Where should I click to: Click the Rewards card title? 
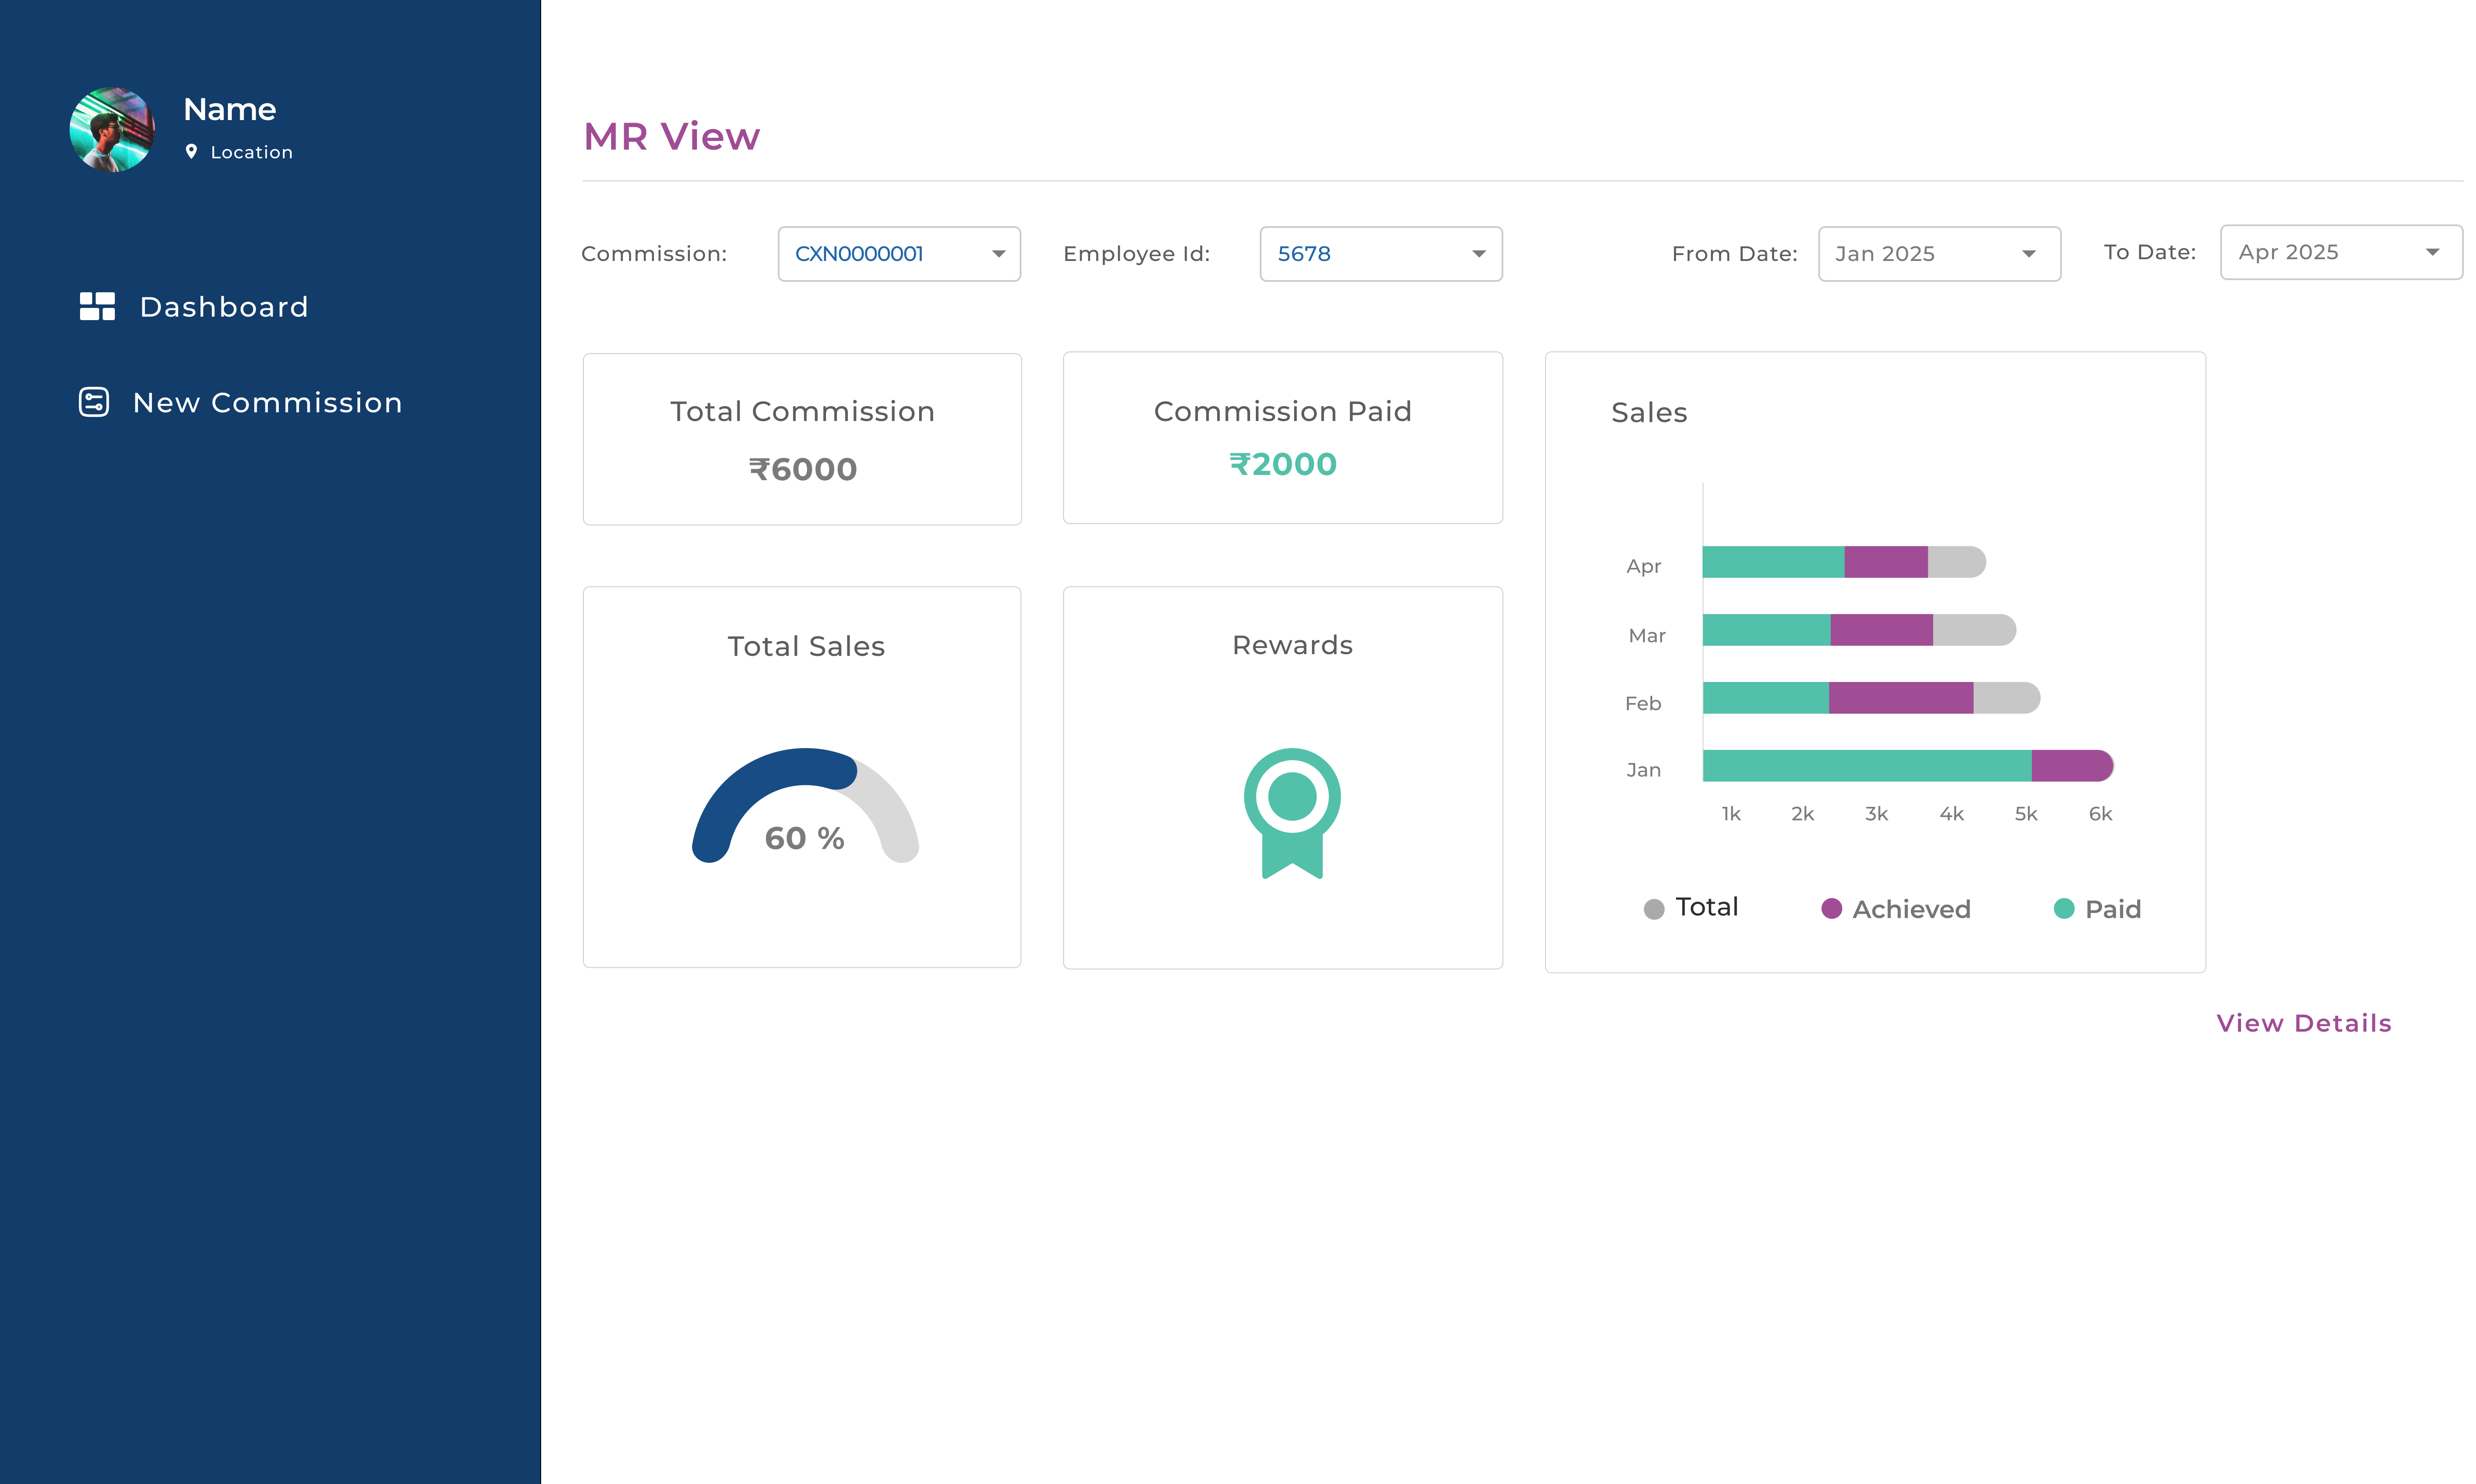point(1292,645)
